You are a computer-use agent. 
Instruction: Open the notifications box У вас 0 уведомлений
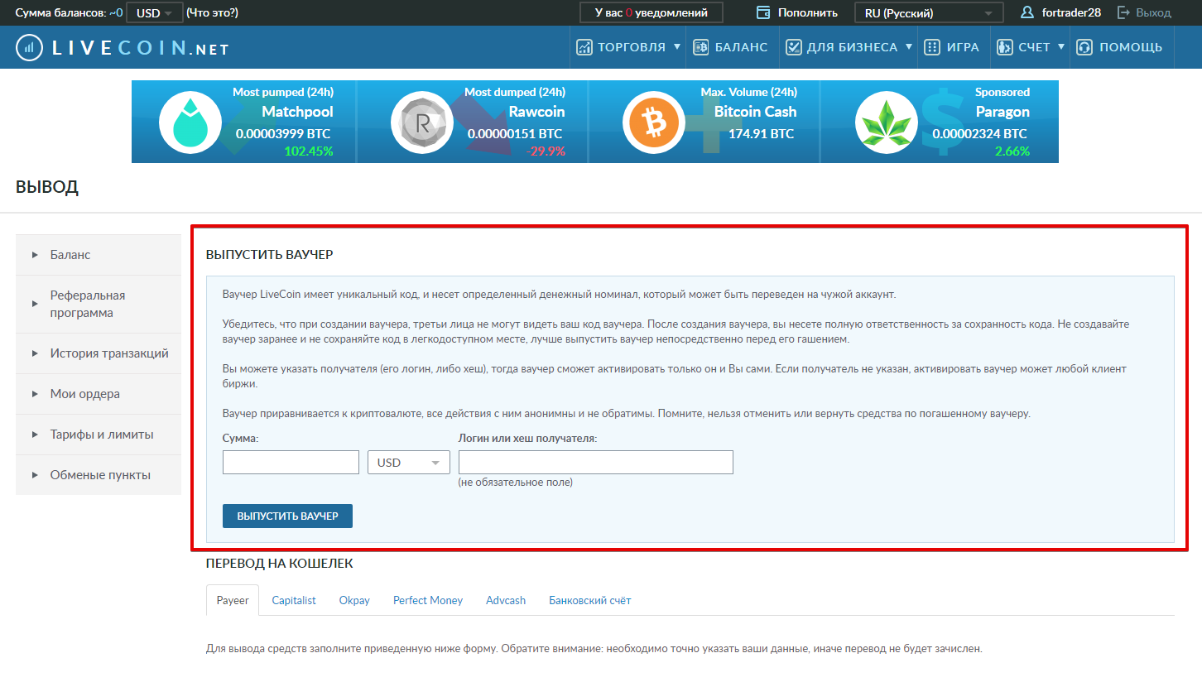[x=651, y=12]
